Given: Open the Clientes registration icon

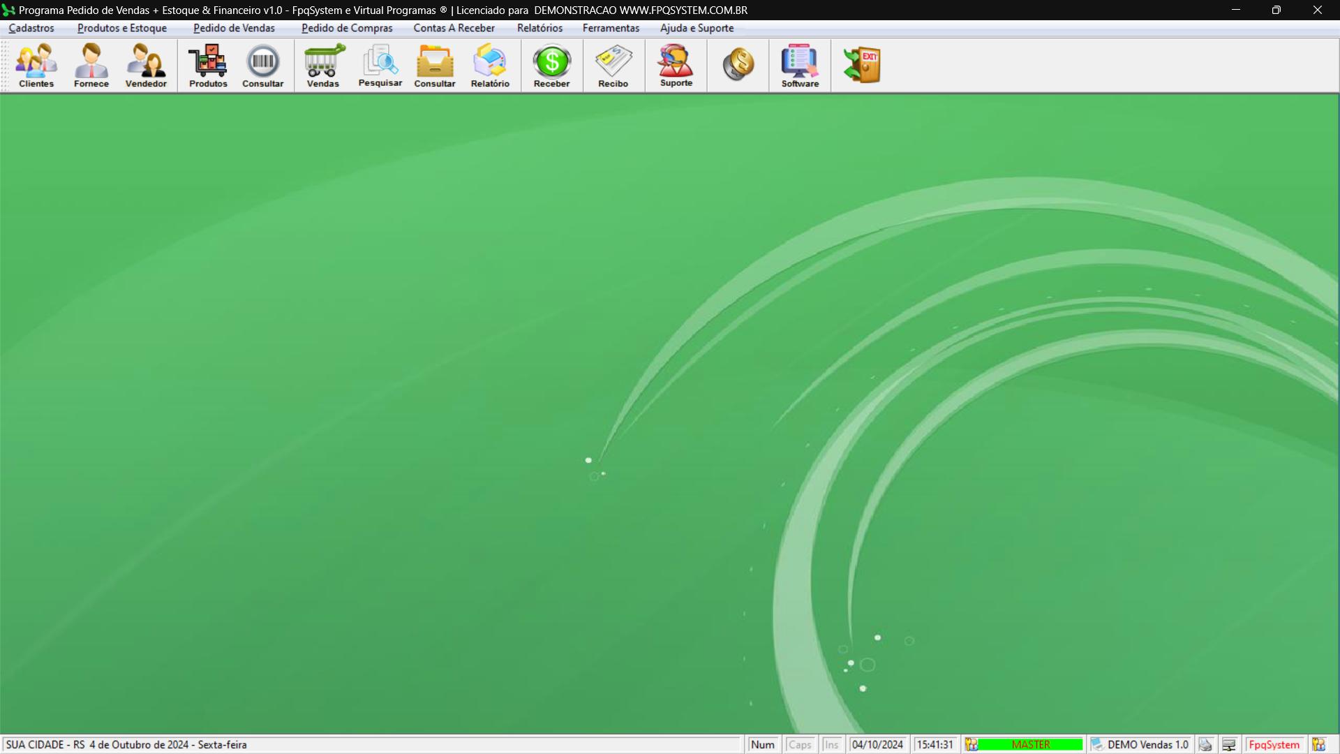Looking at the screenshot, I should pyautogui.click(x=36, y=66).
